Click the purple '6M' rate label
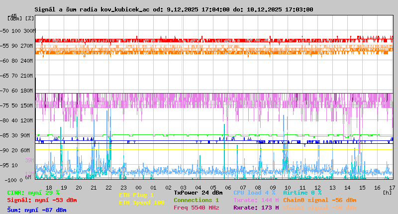 [28, 177]
